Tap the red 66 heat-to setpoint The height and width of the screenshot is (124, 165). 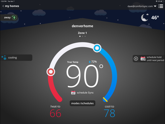[x=56, y=113]
